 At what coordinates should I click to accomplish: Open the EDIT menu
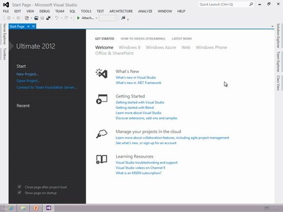[18, 11]
